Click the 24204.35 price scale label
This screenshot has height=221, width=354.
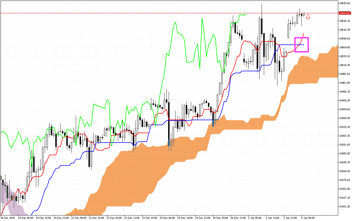click(x=345, y=171)
